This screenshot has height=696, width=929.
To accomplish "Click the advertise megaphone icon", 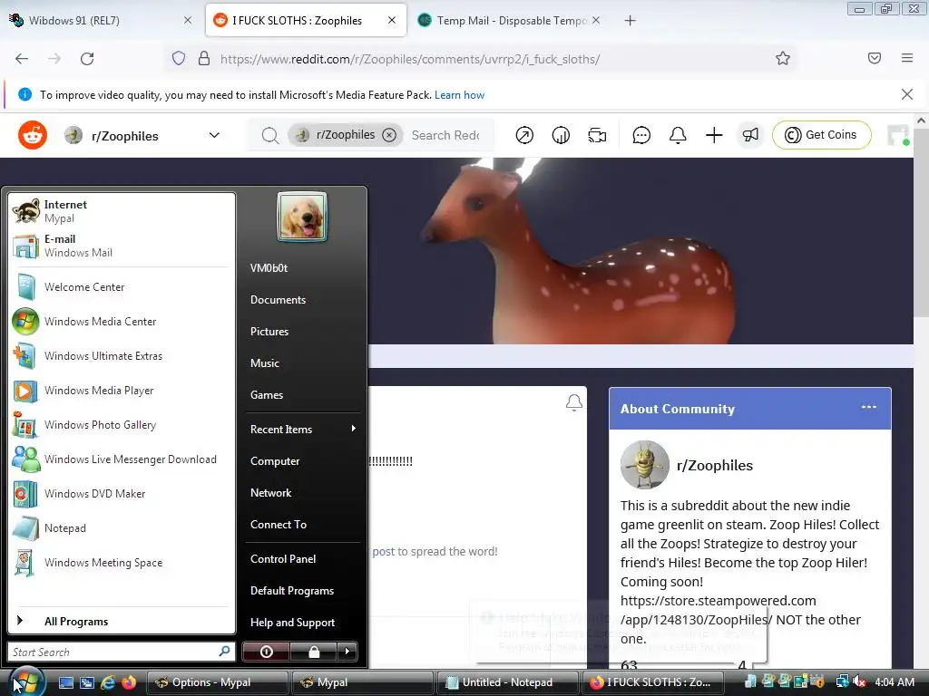I will tap(750, 136).
